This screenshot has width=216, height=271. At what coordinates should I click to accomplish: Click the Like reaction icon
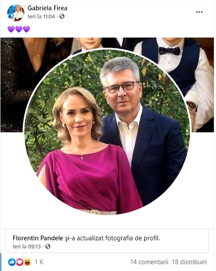[12, 262]
